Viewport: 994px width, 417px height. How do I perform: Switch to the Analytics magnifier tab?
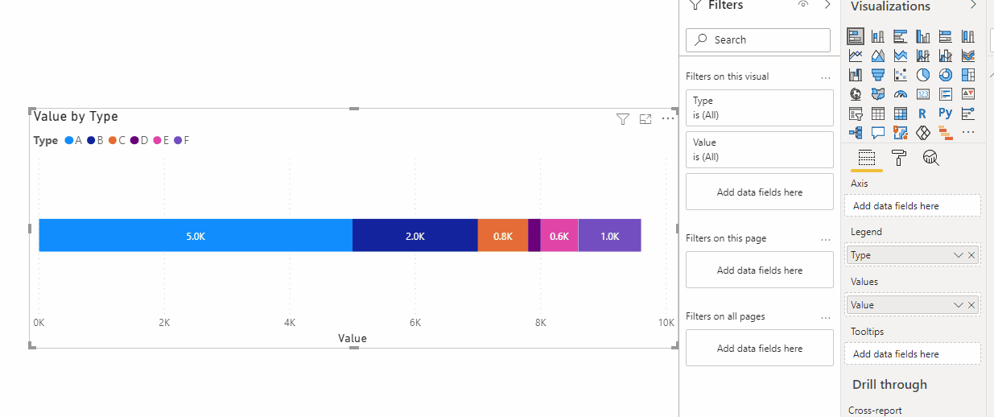click(x=931, y=158)
